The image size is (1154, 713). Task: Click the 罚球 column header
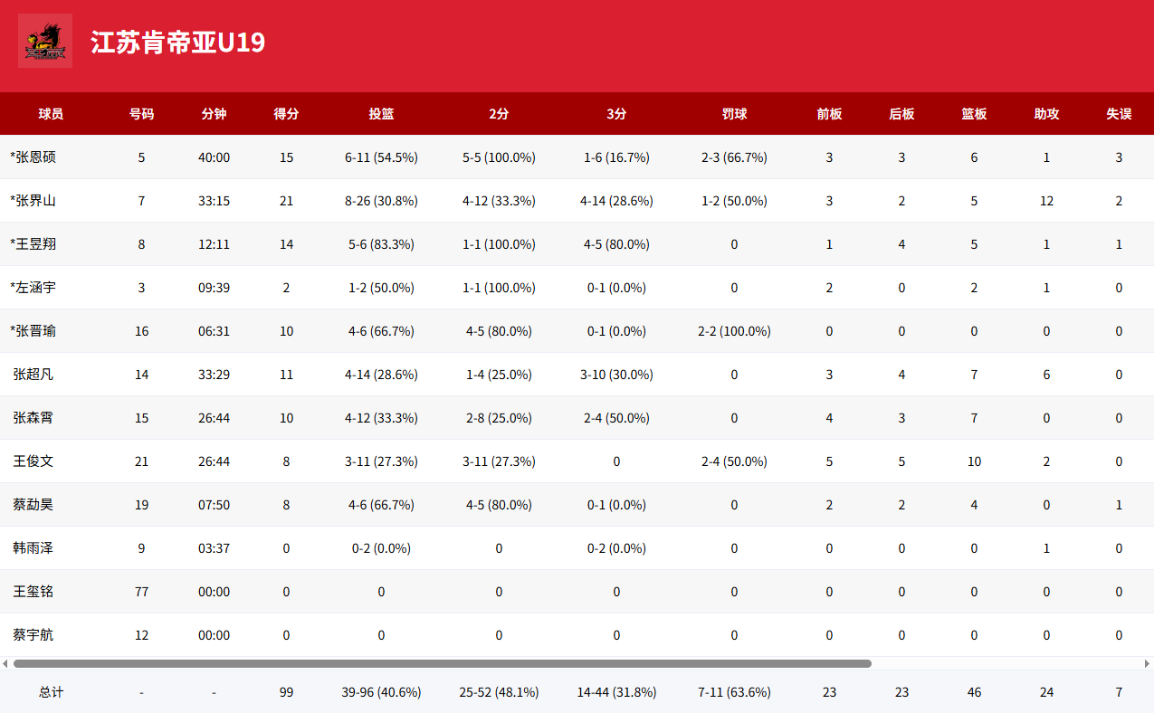click(x=734, y=114)
